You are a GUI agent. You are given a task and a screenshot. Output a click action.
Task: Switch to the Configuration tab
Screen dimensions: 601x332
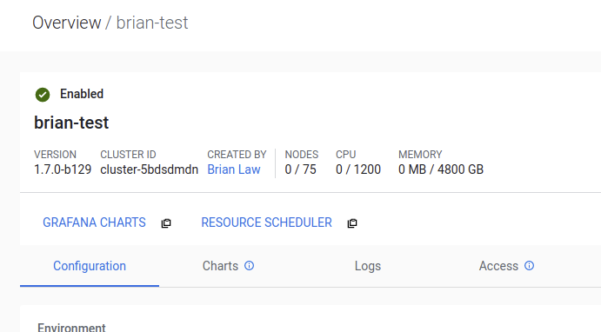click(90, 266)
